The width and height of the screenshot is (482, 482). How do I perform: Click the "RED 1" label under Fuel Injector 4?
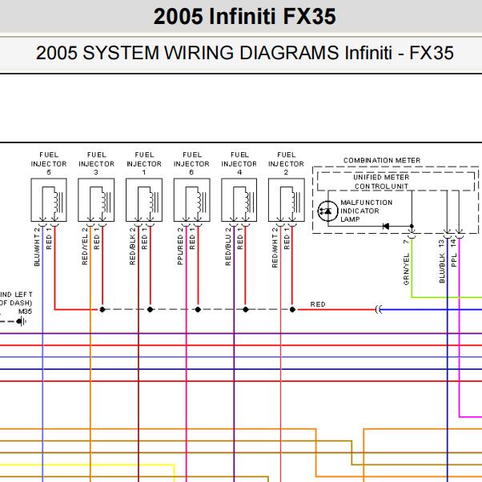[240, 239]
